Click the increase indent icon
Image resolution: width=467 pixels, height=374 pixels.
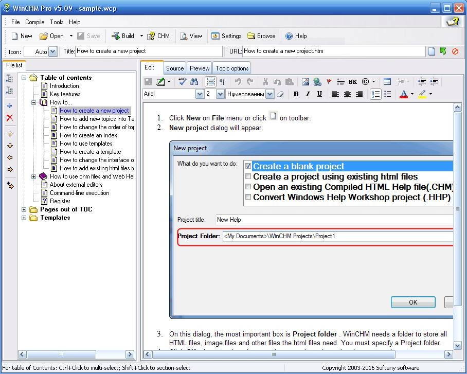[434, 81]
